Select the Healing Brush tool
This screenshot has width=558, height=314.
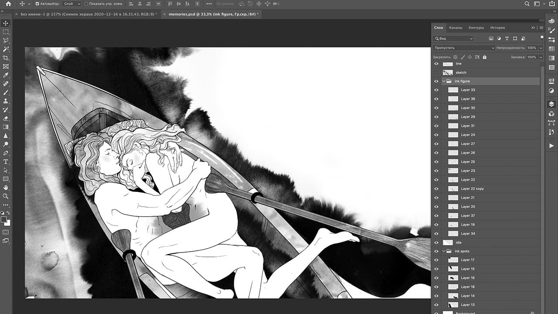(x=6, y=84)
